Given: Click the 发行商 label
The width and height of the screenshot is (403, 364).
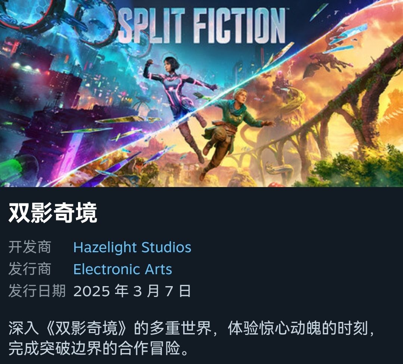Looking at the screenshot, I should pyautogui.click(x=30, y=269).
